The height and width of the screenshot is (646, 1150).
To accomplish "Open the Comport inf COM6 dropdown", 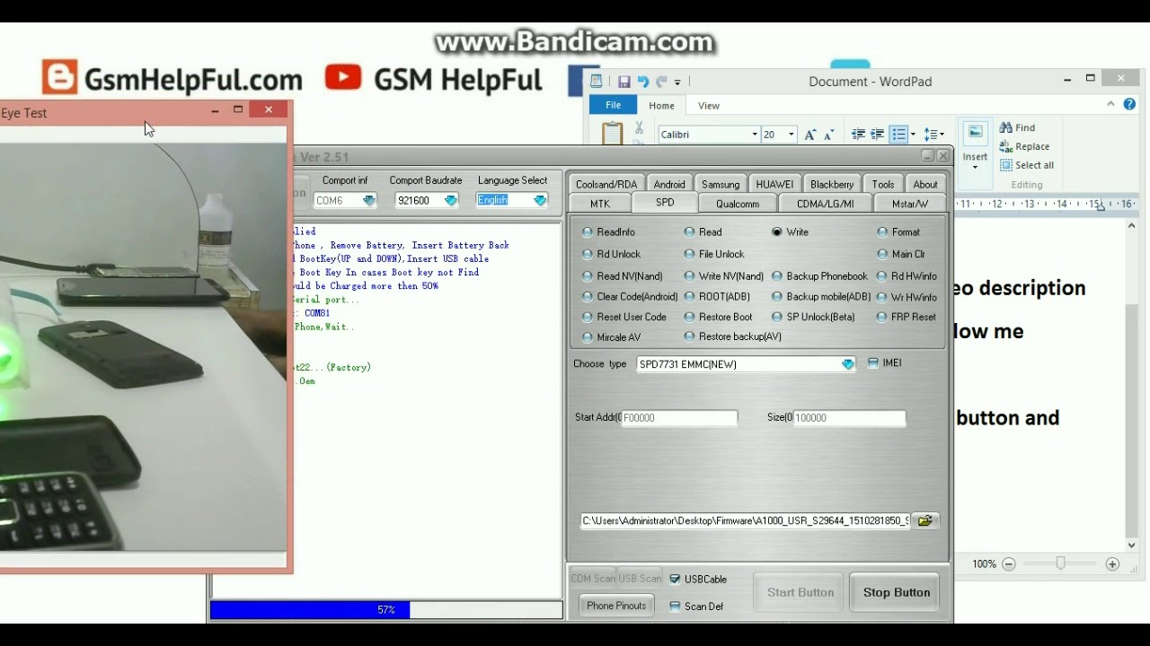I will coord(369,201).
